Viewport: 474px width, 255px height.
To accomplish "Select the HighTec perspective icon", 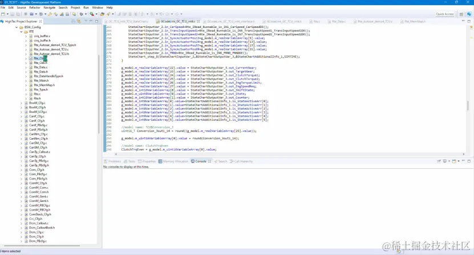I will click(x=469, y=14).
